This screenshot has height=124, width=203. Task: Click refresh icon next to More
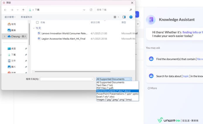pos(149,88)
